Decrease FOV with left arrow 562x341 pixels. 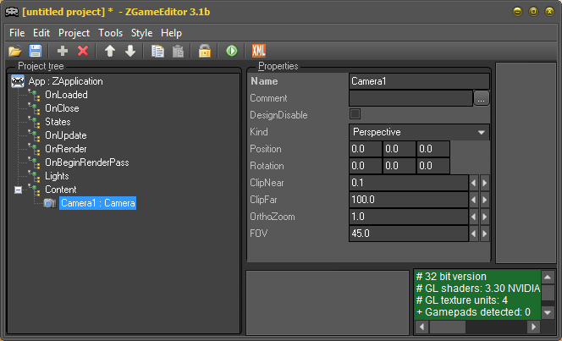click(x=474, y=234)
